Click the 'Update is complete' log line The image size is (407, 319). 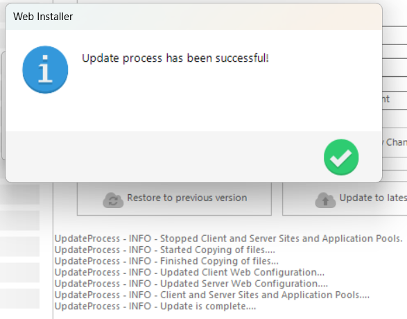155,307
